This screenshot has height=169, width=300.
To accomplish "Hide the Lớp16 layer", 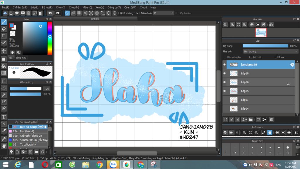I will 225,82.
